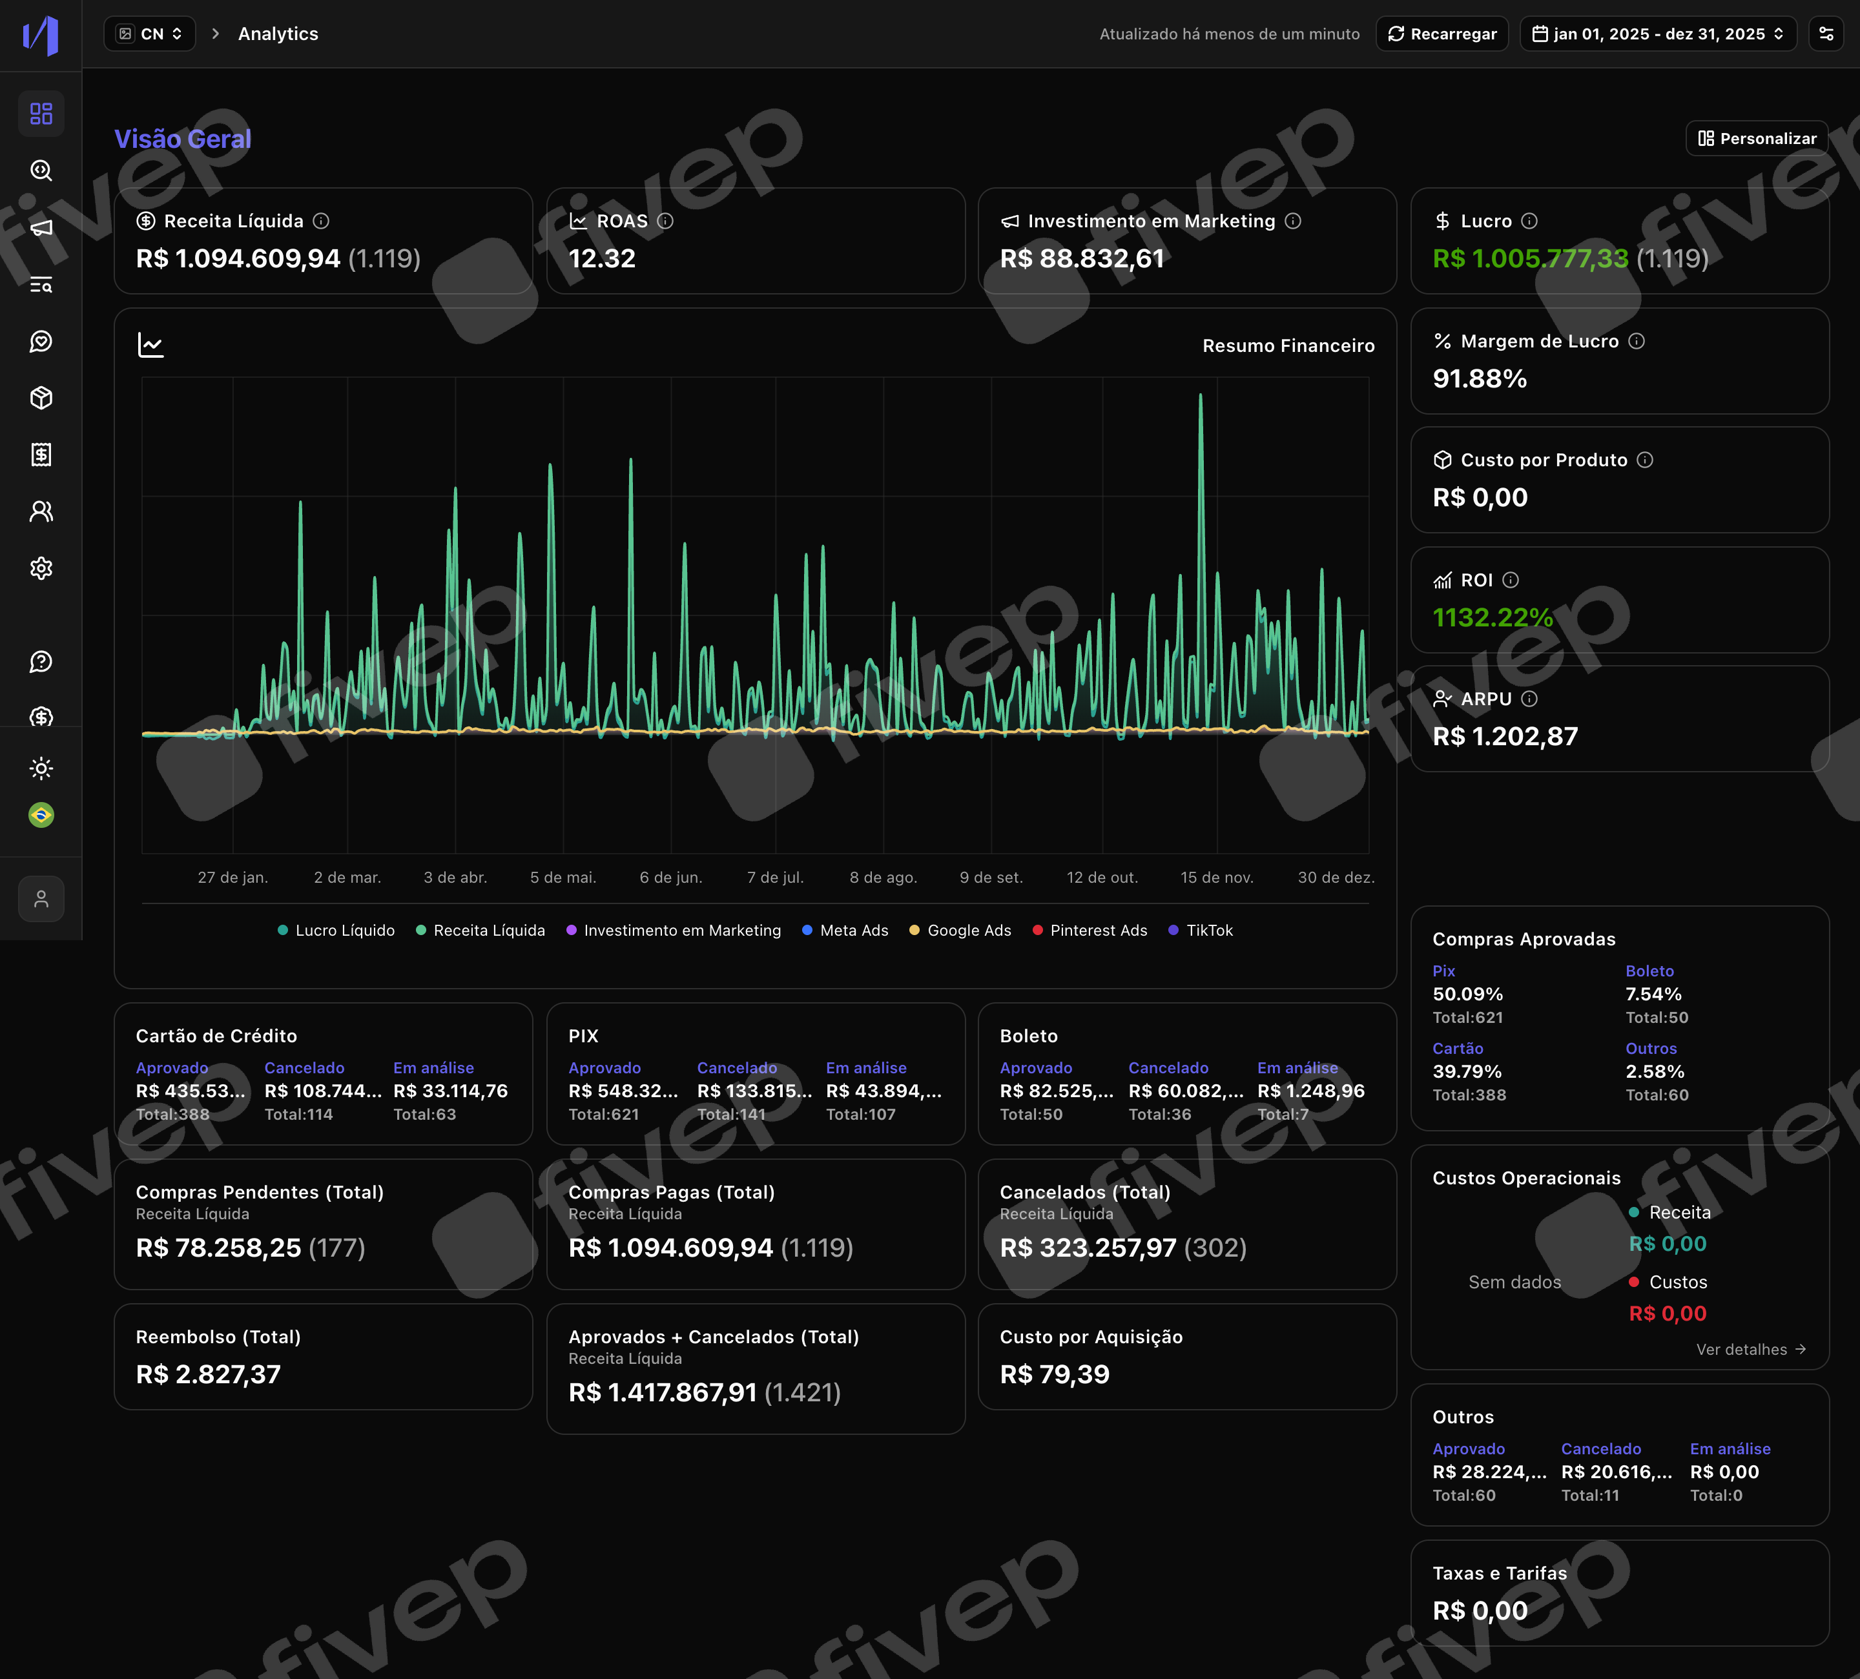
Task: Toggle Pinterest Ads series in chart legend
Action: point(1090,931)
